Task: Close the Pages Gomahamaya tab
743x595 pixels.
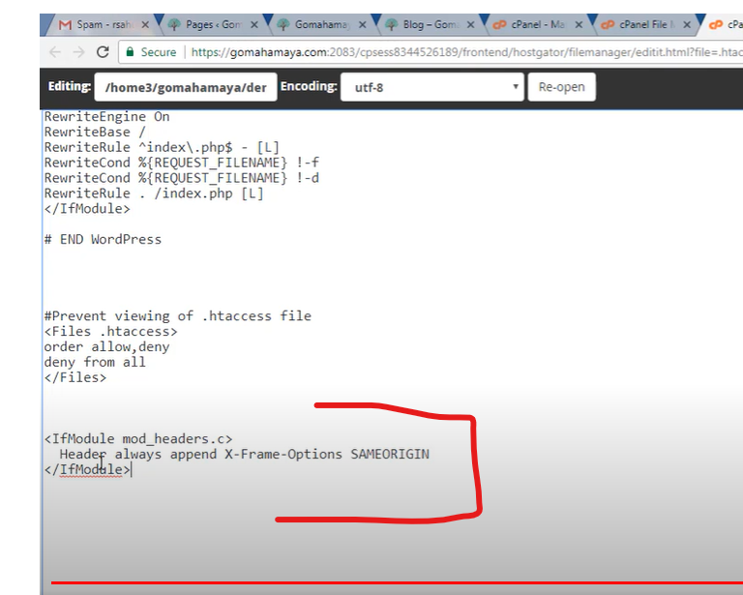Action: click(x=254, y=24)
